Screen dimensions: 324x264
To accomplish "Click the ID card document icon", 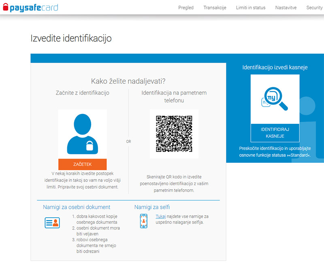I will (52, 223).
